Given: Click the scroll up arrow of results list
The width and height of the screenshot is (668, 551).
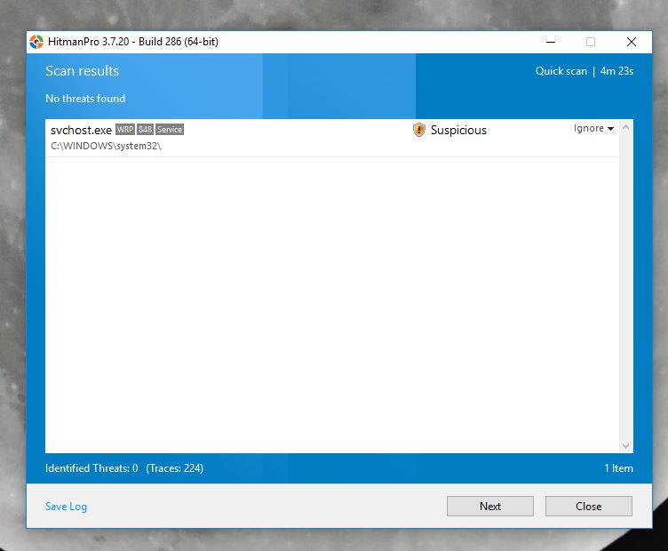Looking at the screenshot, I should [625, 127].
